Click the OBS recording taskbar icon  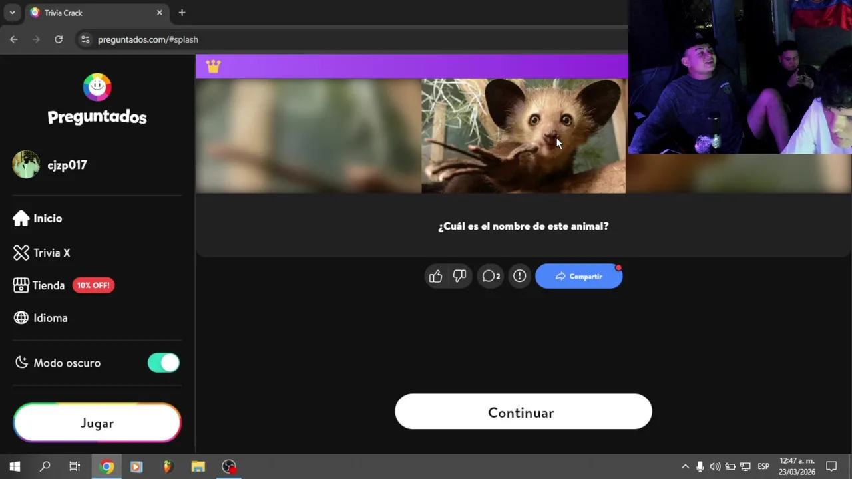[x=229, y=466]
